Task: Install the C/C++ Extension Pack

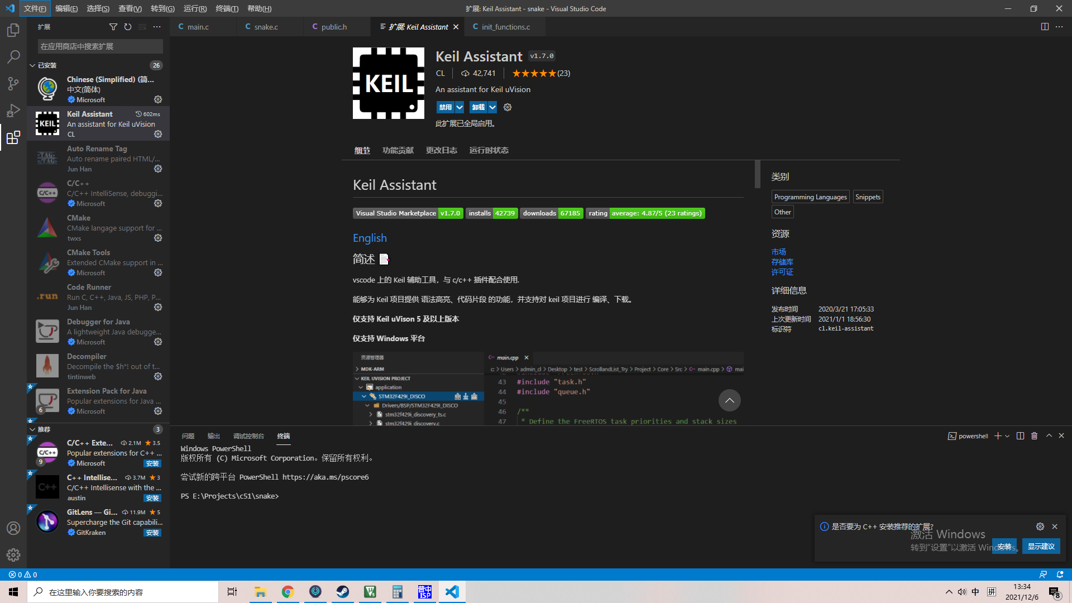Action: pos(152,463)
